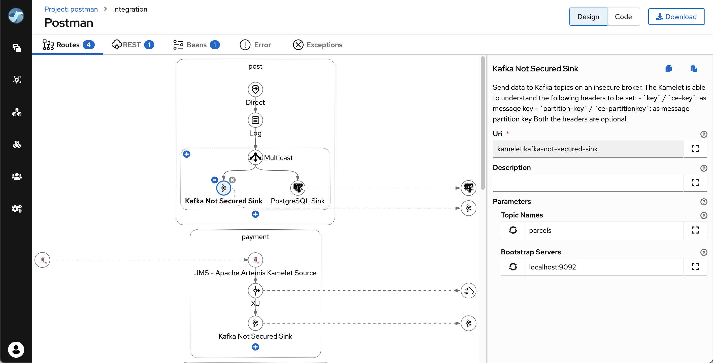Click the plus icon below Multicast block
Screen dimensions: 713x363
[x=255, y=214]
